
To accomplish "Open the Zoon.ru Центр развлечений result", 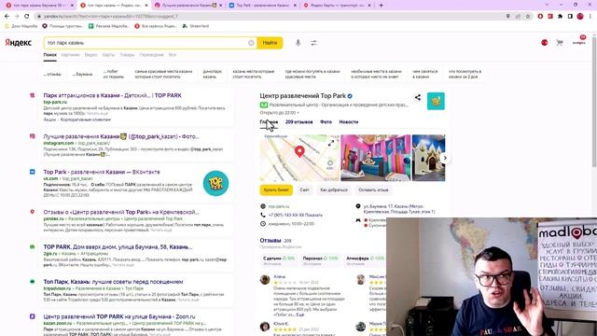I will [x=119, y=316].
